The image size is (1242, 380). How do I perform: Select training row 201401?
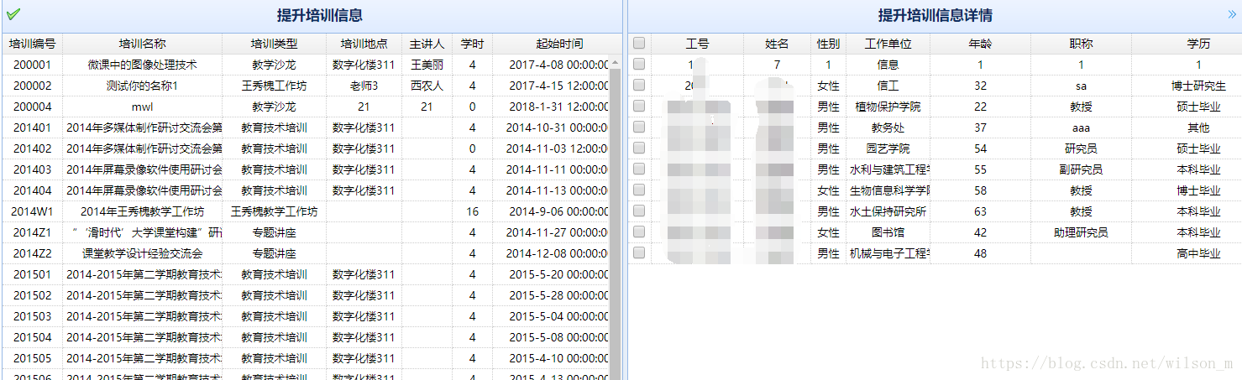pos(306,128)
